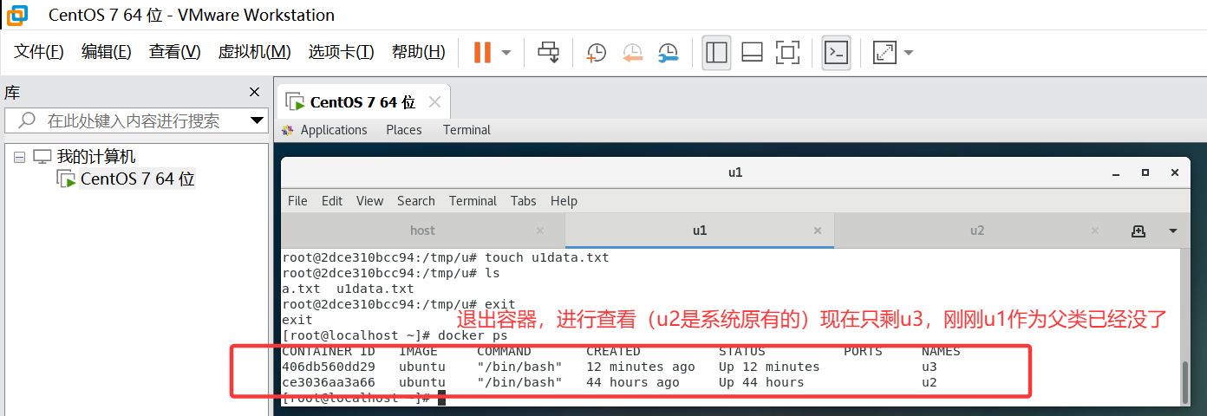Open the terminal Help menu
This screenshot has height=416, width=1207.
pyautogui.click(x=564, y=201)
